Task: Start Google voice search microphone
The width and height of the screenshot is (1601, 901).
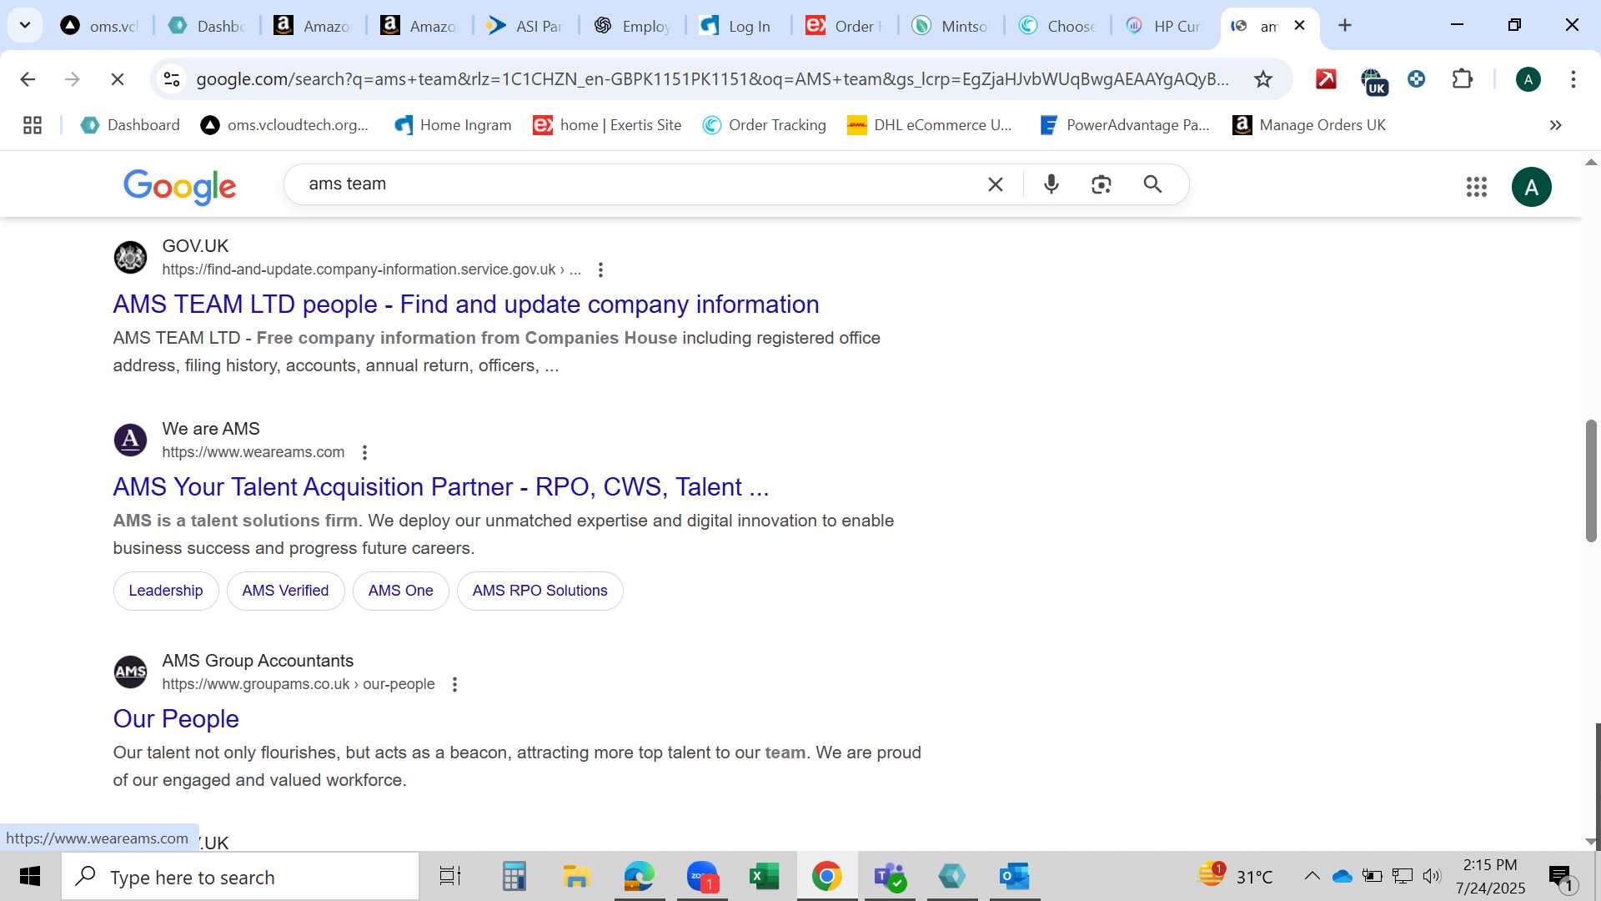Action: click(x=1051, y=184)
